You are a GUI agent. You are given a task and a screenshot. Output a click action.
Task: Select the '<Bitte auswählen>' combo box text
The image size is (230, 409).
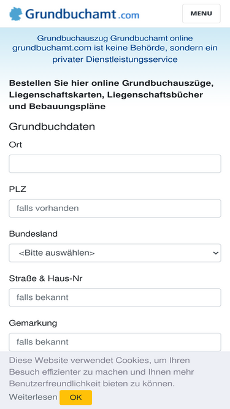[56, 253]
